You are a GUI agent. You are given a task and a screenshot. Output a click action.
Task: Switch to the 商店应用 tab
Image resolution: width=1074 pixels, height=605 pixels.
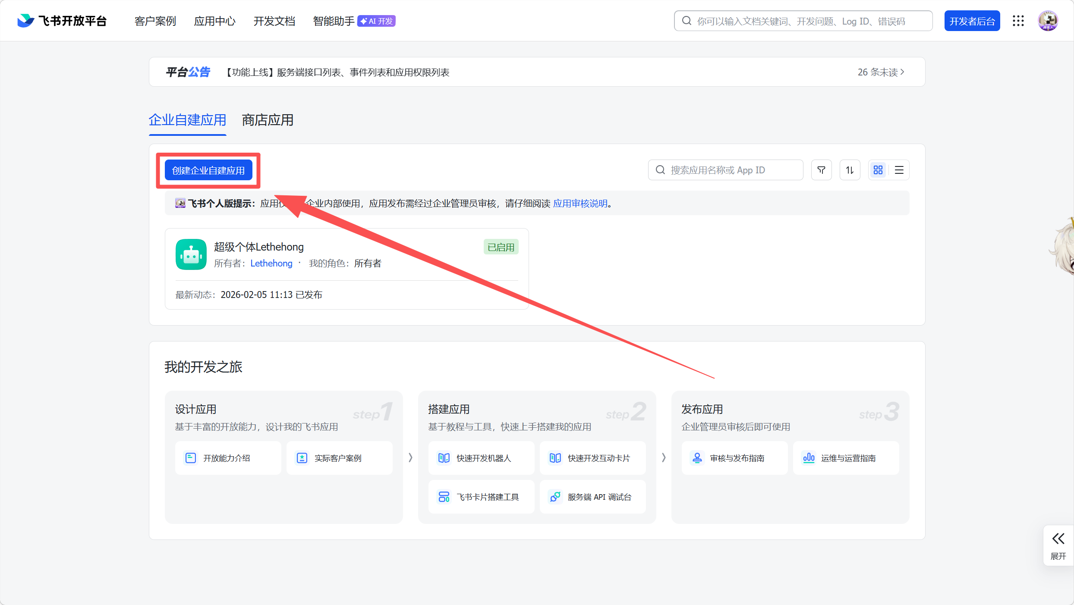click(x=268, y=120)
